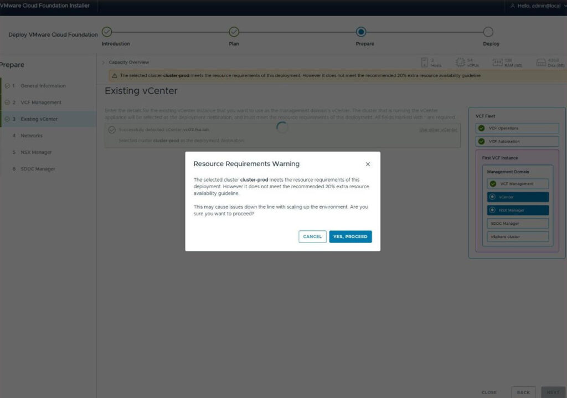Go to SDDC Manager step in sidebar

pos(38,169)
